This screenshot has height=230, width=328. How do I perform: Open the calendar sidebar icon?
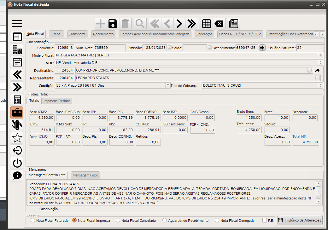(x=17, y=62)
